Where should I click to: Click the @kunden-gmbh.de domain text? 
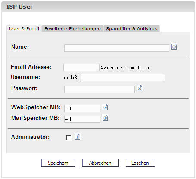(125, 68)
